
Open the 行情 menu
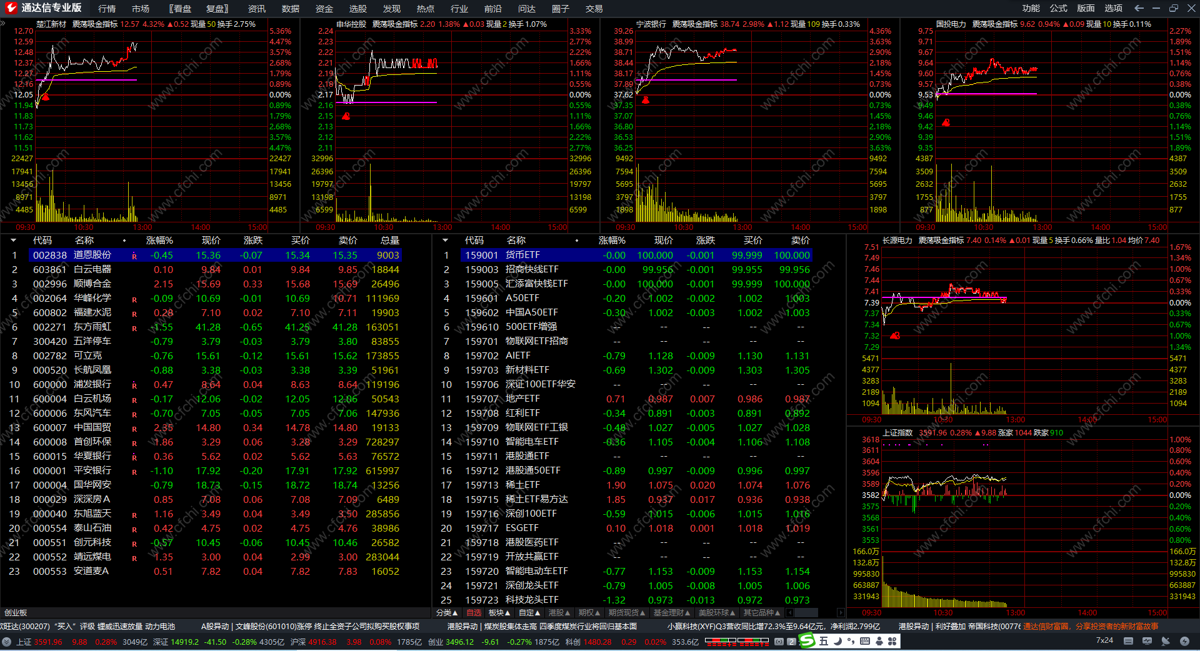point(107,9)
